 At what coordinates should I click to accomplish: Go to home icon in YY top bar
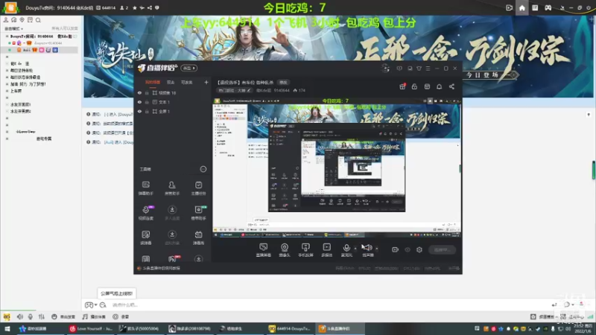click(522, 7)
